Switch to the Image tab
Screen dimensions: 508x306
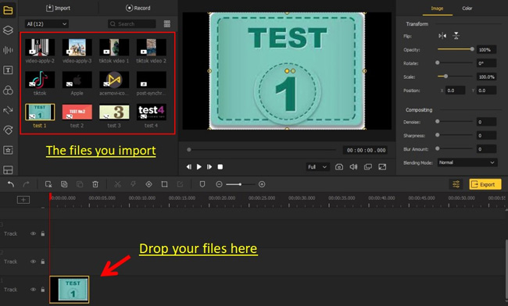pyautogui.click(x=437, y=9)
